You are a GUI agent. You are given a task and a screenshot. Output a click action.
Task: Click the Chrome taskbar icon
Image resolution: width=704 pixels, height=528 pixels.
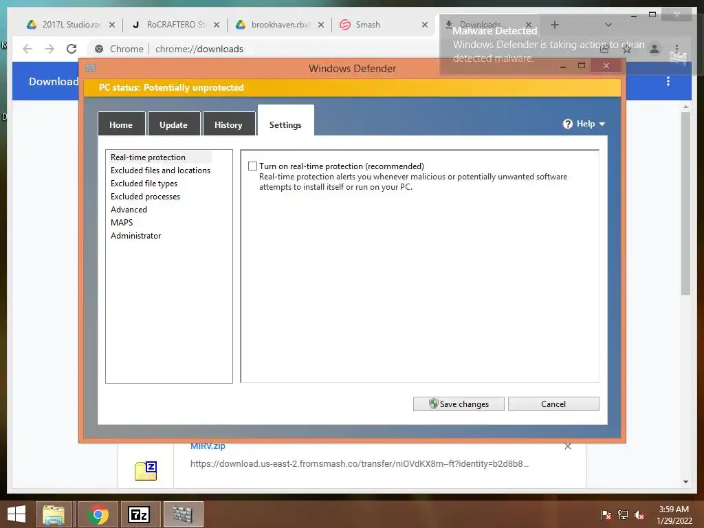98,514
